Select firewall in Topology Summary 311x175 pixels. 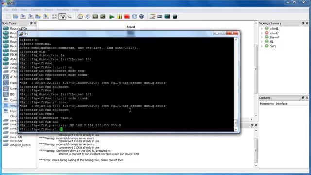point(275,37)
